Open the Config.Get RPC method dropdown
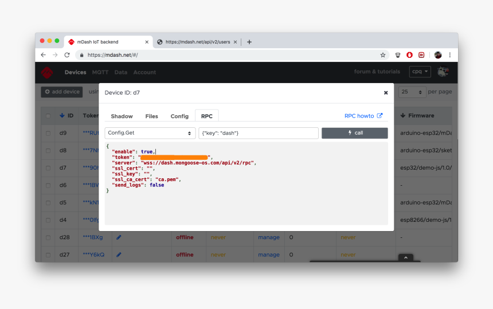 click(x=150, y=133)
